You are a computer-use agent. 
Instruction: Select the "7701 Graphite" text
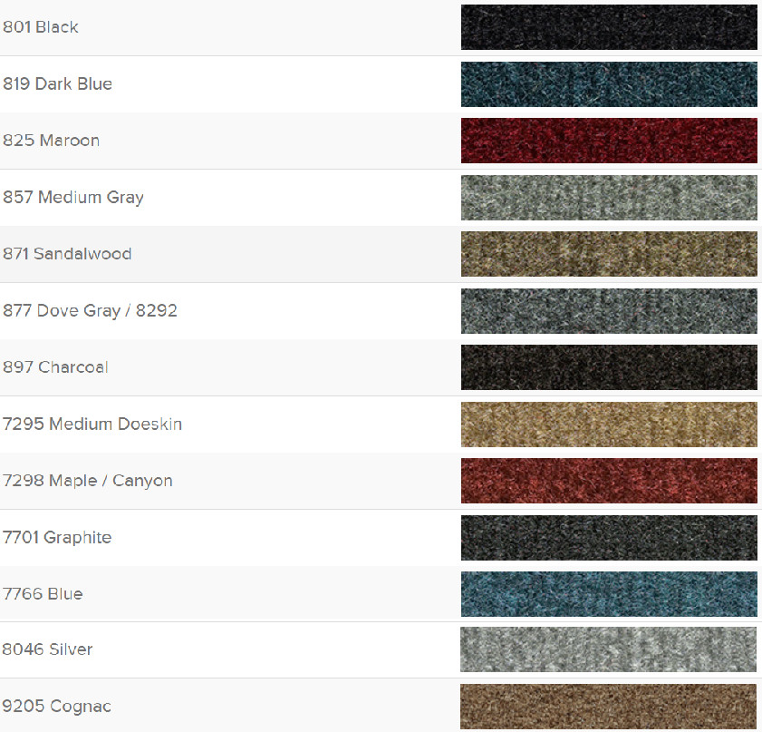(x=57, y=538)
